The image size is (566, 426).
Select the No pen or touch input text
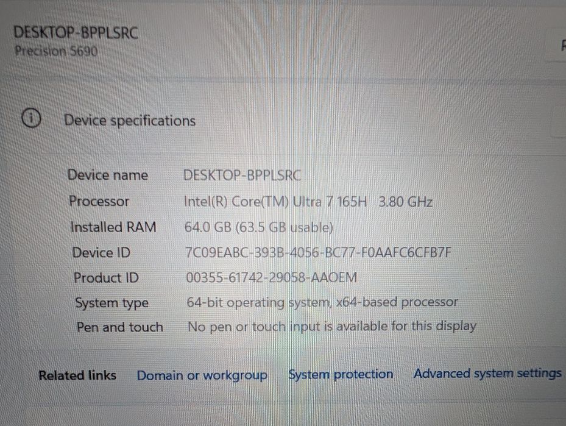click(x=332, y=327)
